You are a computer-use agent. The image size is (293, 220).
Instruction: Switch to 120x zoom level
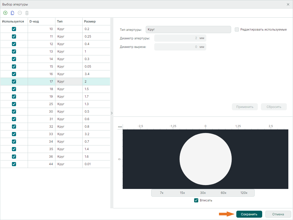coord(244,193)
